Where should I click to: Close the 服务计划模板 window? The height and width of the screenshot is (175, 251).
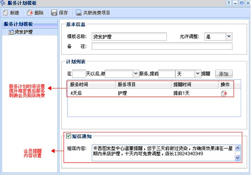pyautogui.click(x=248, y=3)
